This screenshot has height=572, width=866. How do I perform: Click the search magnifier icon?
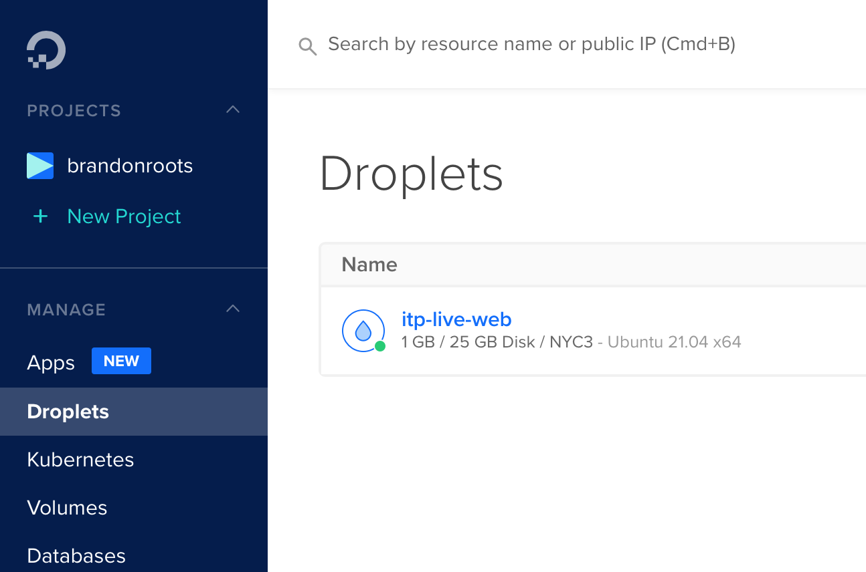coord(307,46)
